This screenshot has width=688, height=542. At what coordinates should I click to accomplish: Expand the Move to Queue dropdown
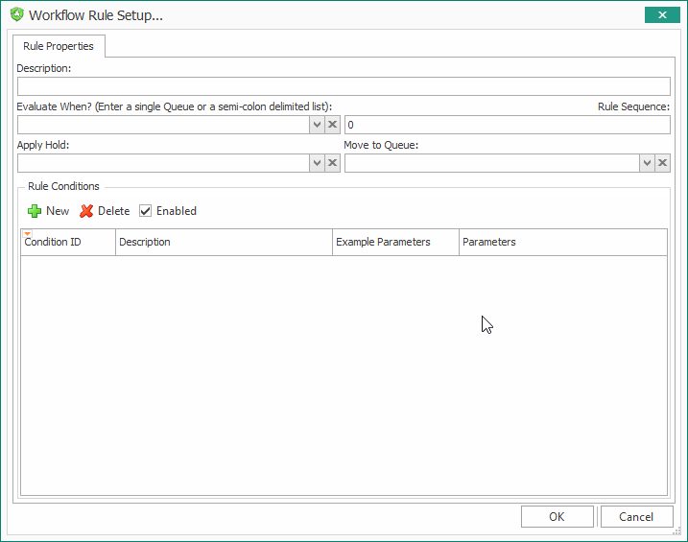coord(647,163)
